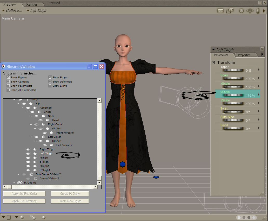This screenshot has height=221, width=268.
Task: Click the hand icon beside Left Thigh
Action: click(x=35, y=154)
